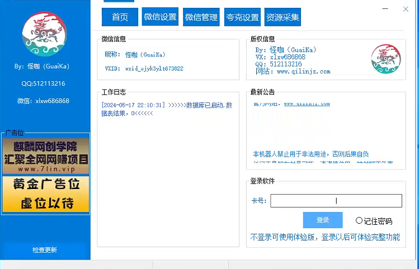
Task: Go to the 微信管理 tab
Action: pos(201,17)
